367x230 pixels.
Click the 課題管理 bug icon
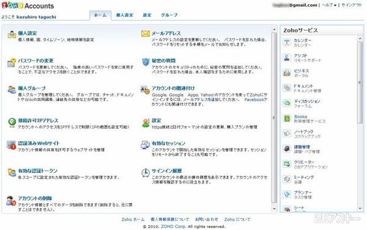pos(287,149)
